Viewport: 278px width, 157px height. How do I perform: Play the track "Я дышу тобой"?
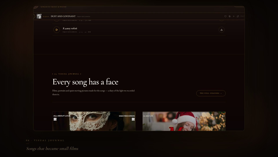click(x=57, y=30)
